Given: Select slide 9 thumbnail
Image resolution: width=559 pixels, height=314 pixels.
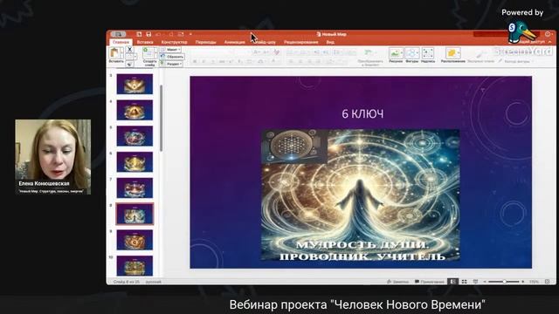Looking at the screenshot, I should (135, 240).
